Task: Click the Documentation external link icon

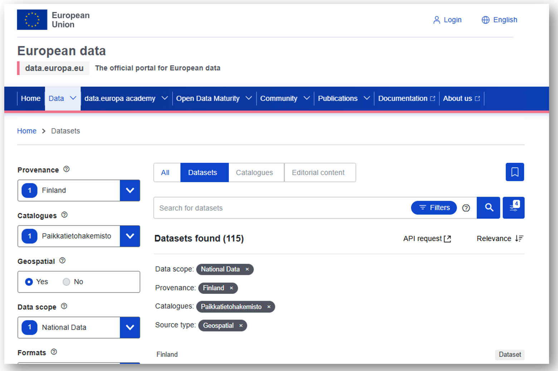Action: click(432, 99)
